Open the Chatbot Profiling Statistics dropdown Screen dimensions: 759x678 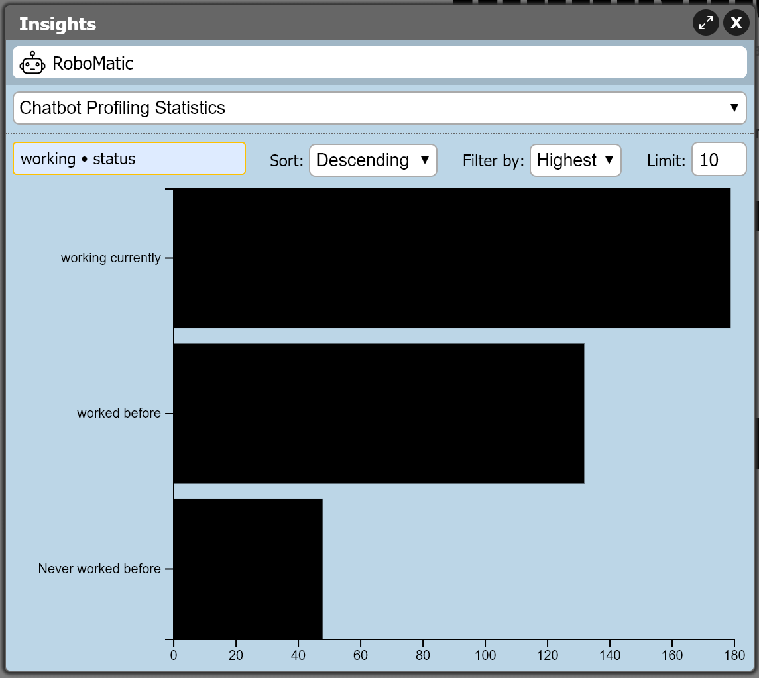pos(379,108)
